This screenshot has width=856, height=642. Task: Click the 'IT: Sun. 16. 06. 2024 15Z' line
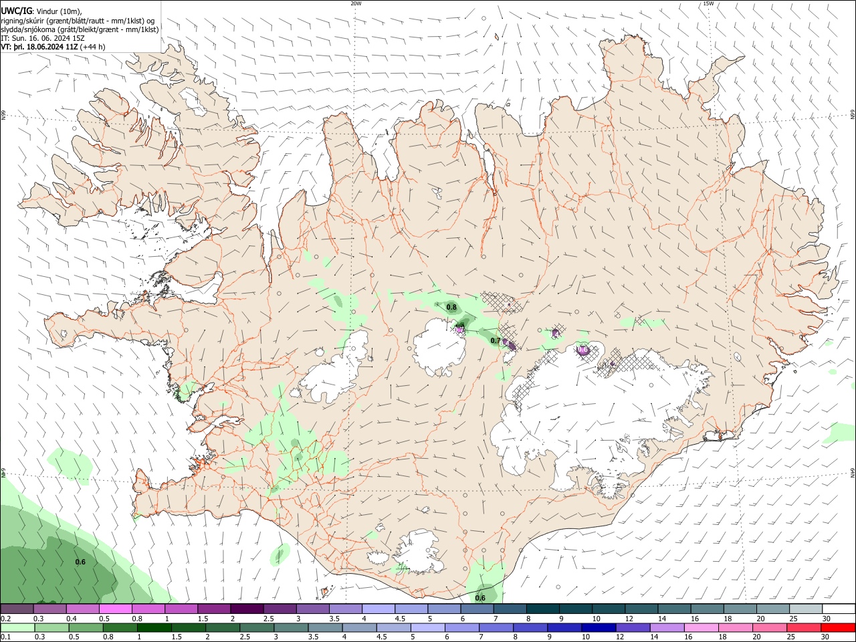pyautogui.click(x=42, y=38)
